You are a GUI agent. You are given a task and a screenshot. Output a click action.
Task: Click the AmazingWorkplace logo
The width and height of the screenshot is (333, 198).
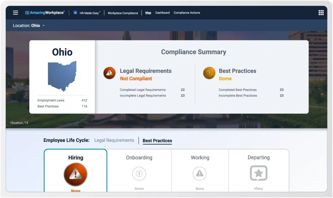pos(45,13)
